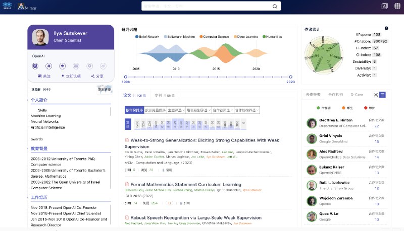Filter papers by year 2017

[174, 124]
